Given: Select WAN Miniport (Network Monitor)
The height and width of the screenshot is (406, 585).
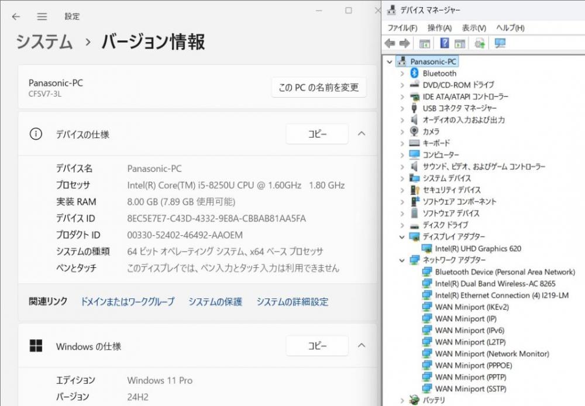Looking at the screenshot, I should click(492, 354).
